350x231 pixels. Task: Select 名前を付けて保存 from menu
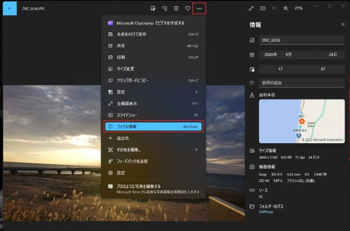[153, 34]
